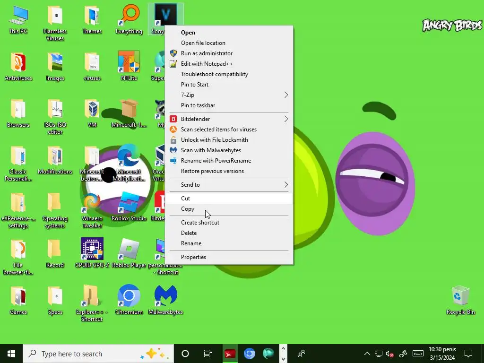Viewport: 484px width, 363px height.
Task: Choose Rename in the context menu
Action: click(229, 243)
